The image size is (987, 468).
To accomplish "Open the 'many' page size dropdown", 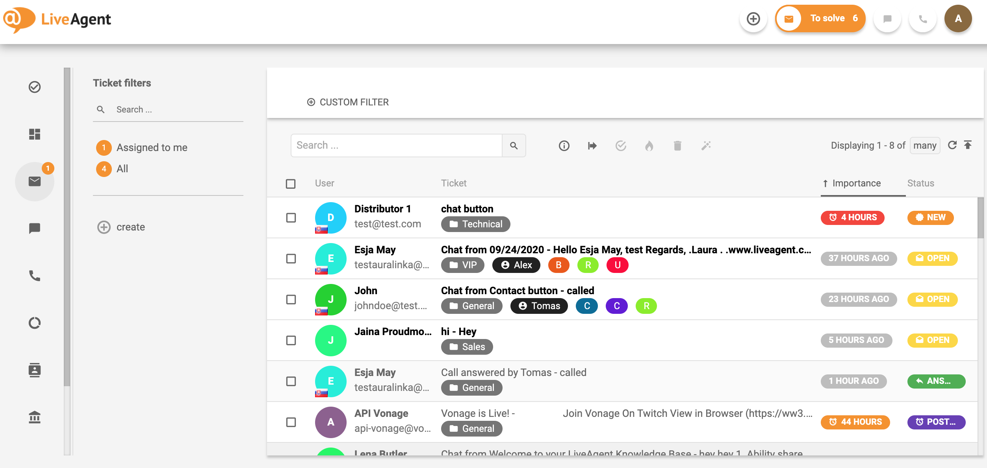I will pyautogui.click(x=925, y=145).
